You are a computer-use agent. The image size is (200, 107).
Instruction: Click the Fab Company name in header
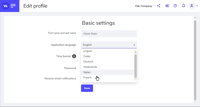click(x=143, y=6)
